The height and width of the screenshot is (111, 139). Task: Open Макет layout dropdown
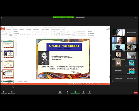[x=15, y=31]
